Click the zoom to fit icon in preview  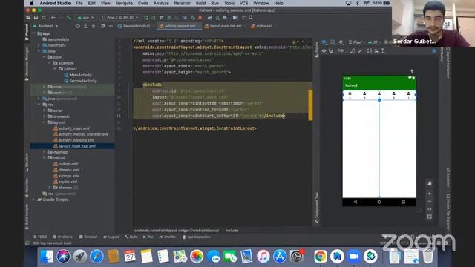pyautogui.click(x=430, y=217)
